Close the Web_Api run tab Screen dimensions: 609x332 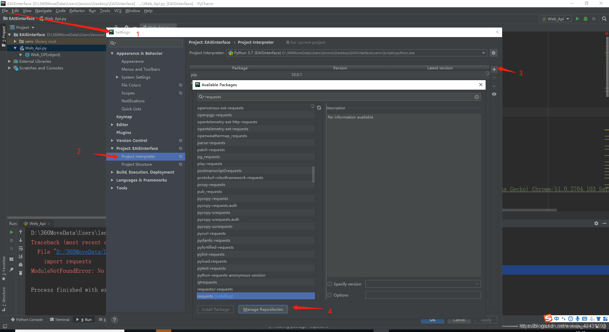click(x=49, y=224)
